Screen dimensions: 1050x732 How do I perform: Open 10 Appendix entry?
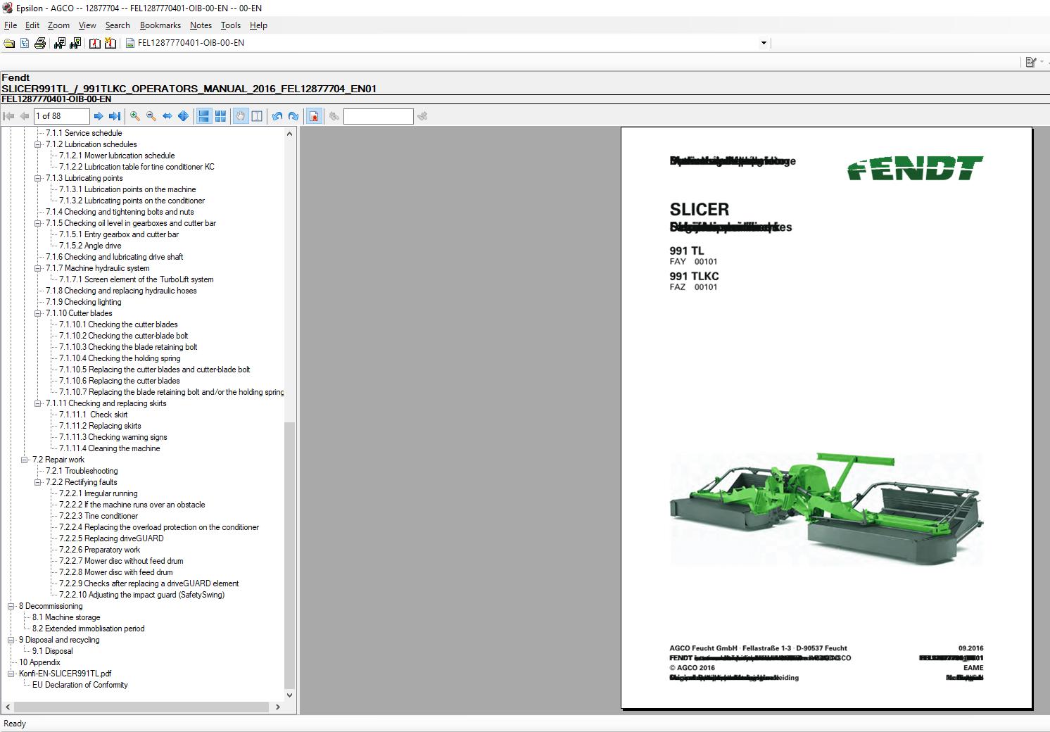(39, 662)
